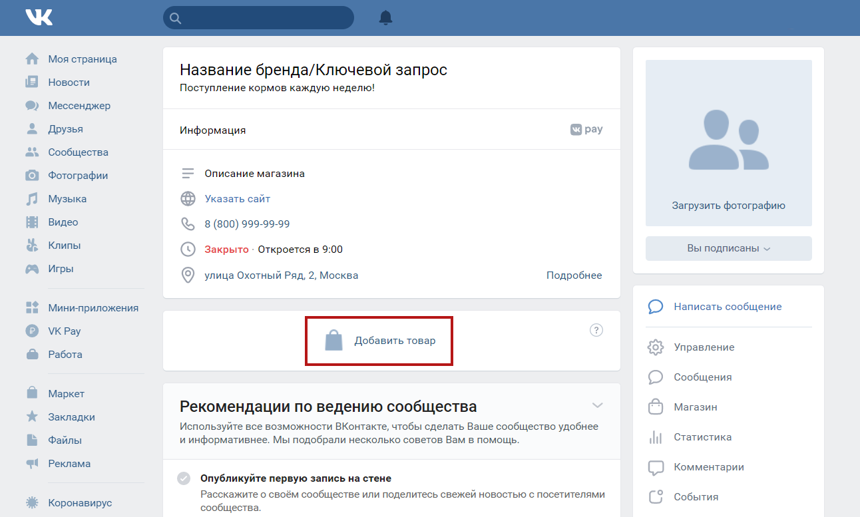The height and width of the screenshot is (517, 860).
Task: Tick the Опубликуйте первую запись check circle
Action: click(184, 478)
